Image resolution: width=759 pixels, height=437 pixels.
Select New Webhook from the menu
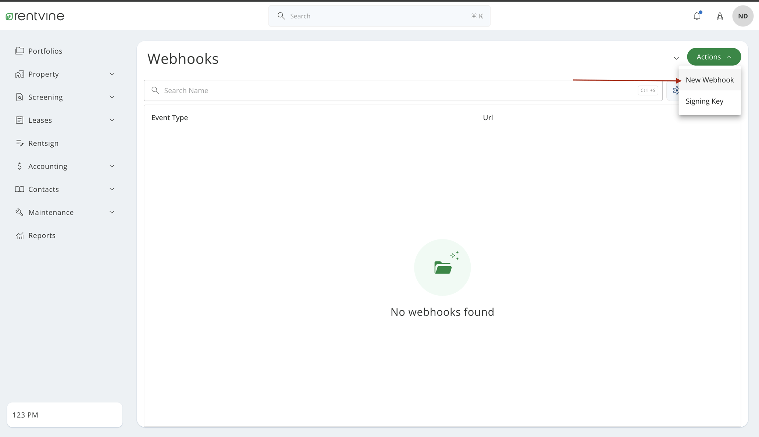pyautogui.click(x=710, y=80)
